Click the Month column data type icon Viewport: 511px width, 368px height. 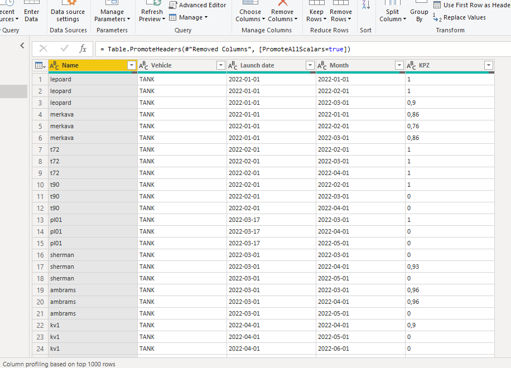point(322,65)
